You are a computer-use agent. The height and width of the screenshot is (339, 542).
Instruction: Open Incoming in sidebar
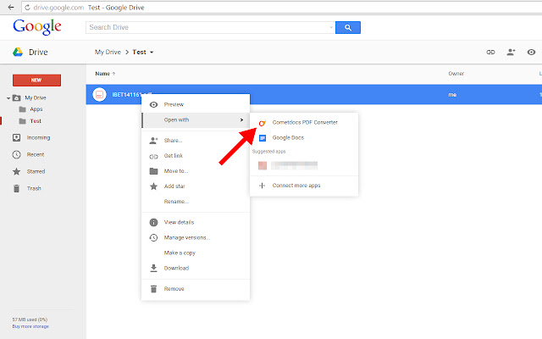pos(38,137)
